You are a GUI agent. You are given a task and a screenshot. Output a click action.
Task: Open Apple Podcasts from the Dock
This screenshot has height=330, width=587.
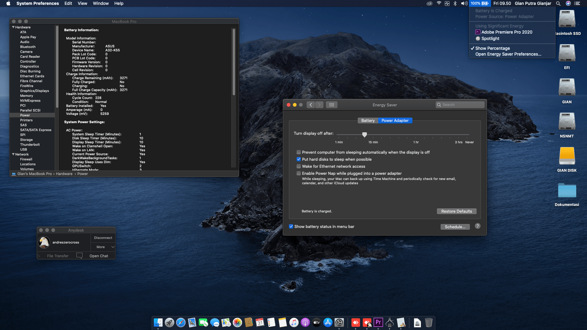coord(305,322)
